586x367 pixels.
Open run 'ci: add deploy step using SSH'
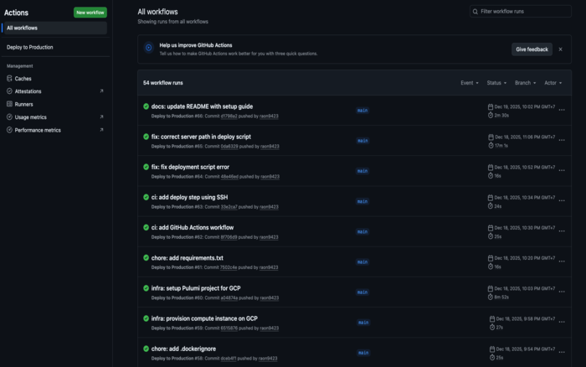pos(189,198)
